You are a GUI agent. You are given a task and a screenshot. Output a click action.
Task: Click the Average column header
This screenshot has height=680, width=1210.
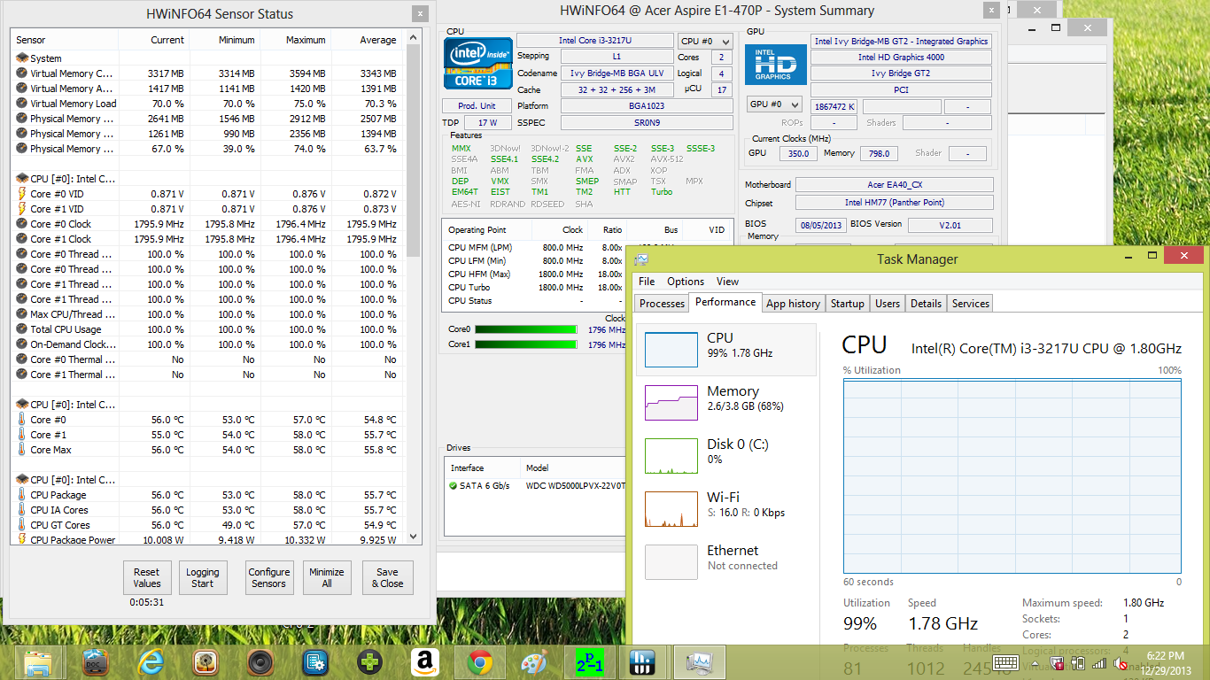[365, 40]
